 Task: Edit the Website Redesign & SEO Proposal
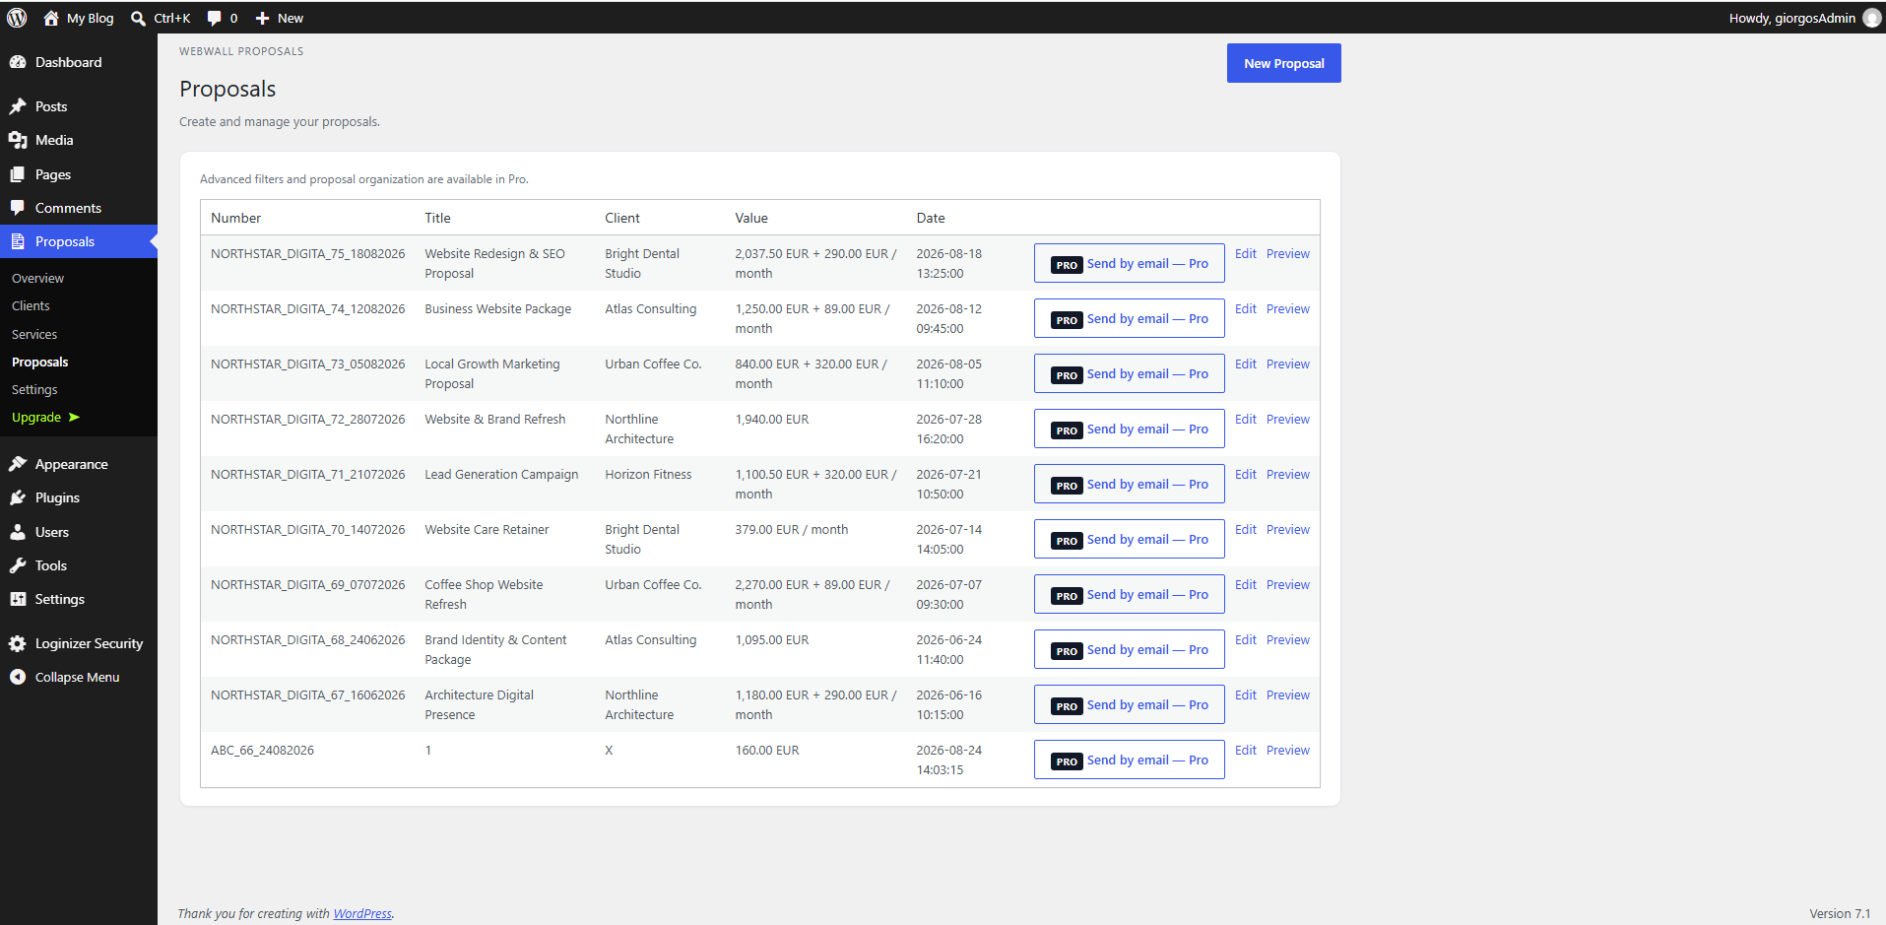pos(1246,253)
